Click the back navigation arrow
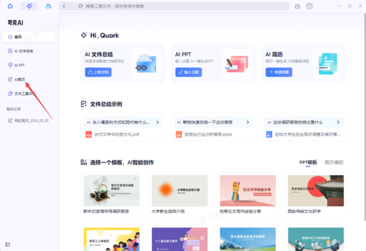366x251 pixels. coord(64,6)
